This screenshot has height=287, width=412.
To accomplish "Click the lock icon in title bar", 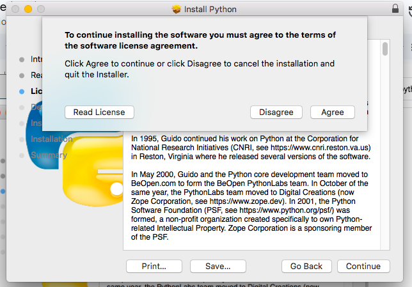I will [395, 9].
